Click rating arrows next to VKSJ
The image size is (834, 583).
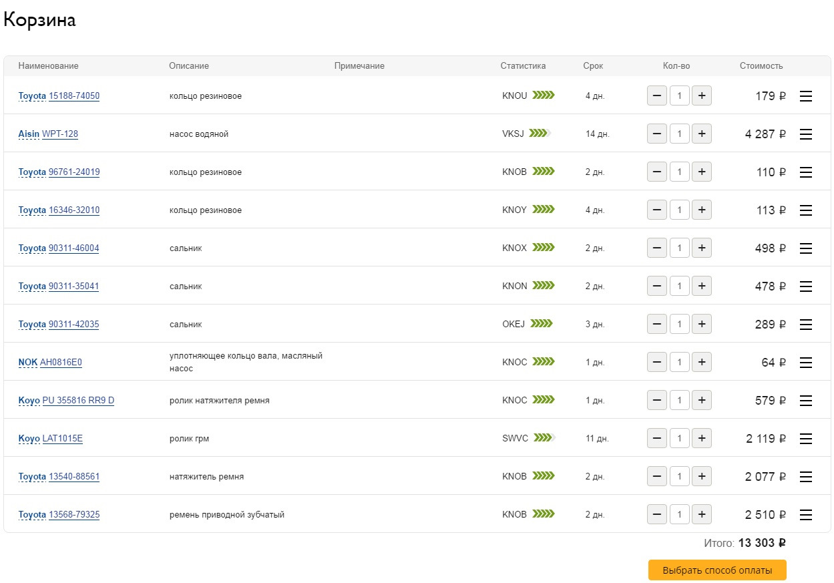540,134
